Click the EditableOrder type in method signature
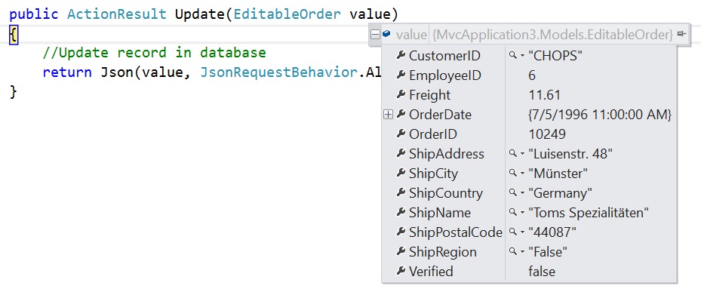The width and height of the screenshot is (701, 295). click(x=287, y=14)
